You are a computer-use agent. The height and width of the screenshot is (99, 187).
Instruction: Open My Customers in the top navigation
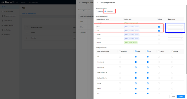(34, 2)
